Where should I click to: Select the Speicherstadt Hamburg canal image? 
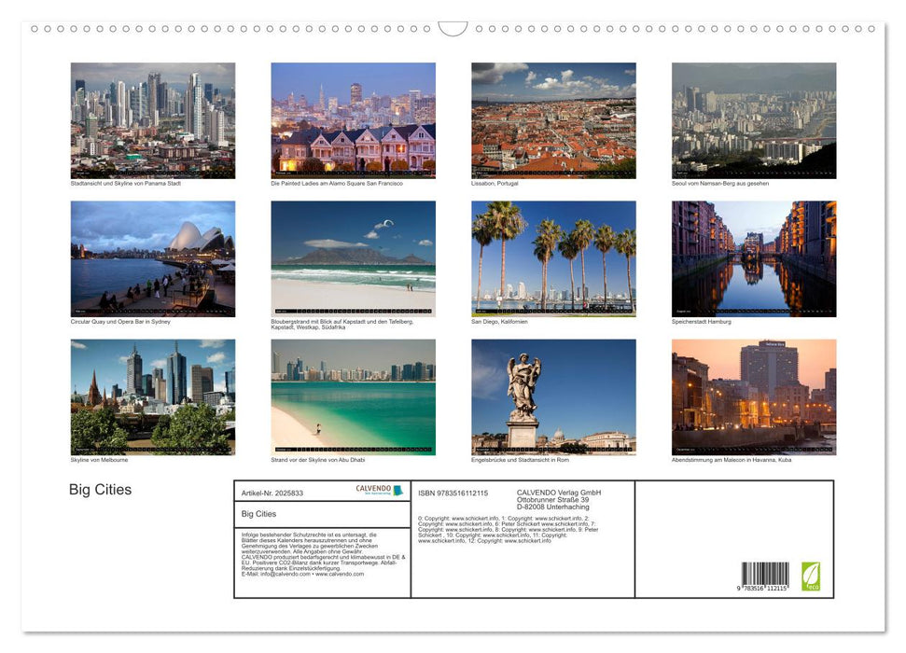coord(754,257)
